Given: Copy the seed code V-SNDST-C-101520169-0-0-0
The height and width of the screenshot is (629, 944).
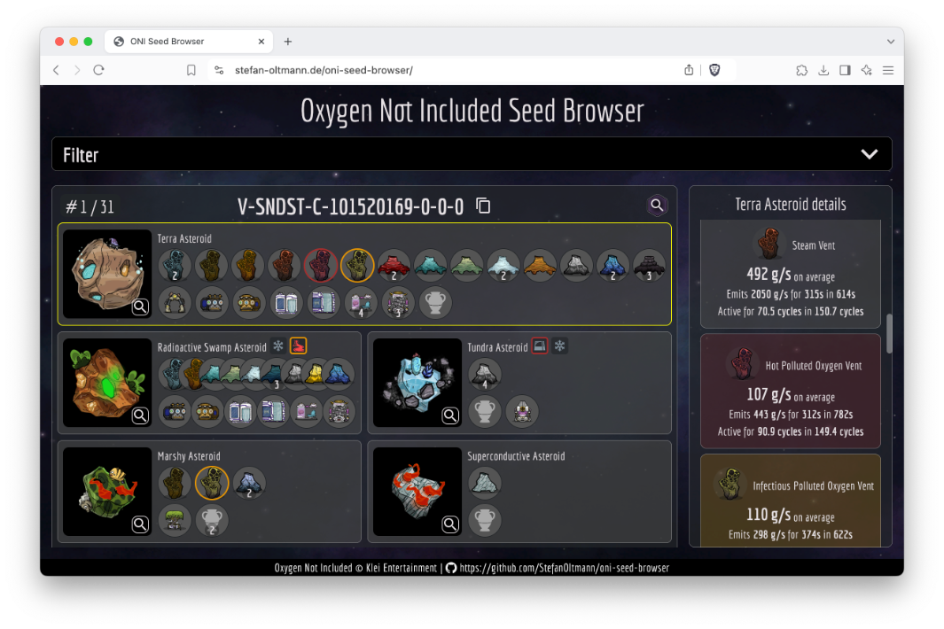Looking at the screenshot, I should click(x=483, y=206).
